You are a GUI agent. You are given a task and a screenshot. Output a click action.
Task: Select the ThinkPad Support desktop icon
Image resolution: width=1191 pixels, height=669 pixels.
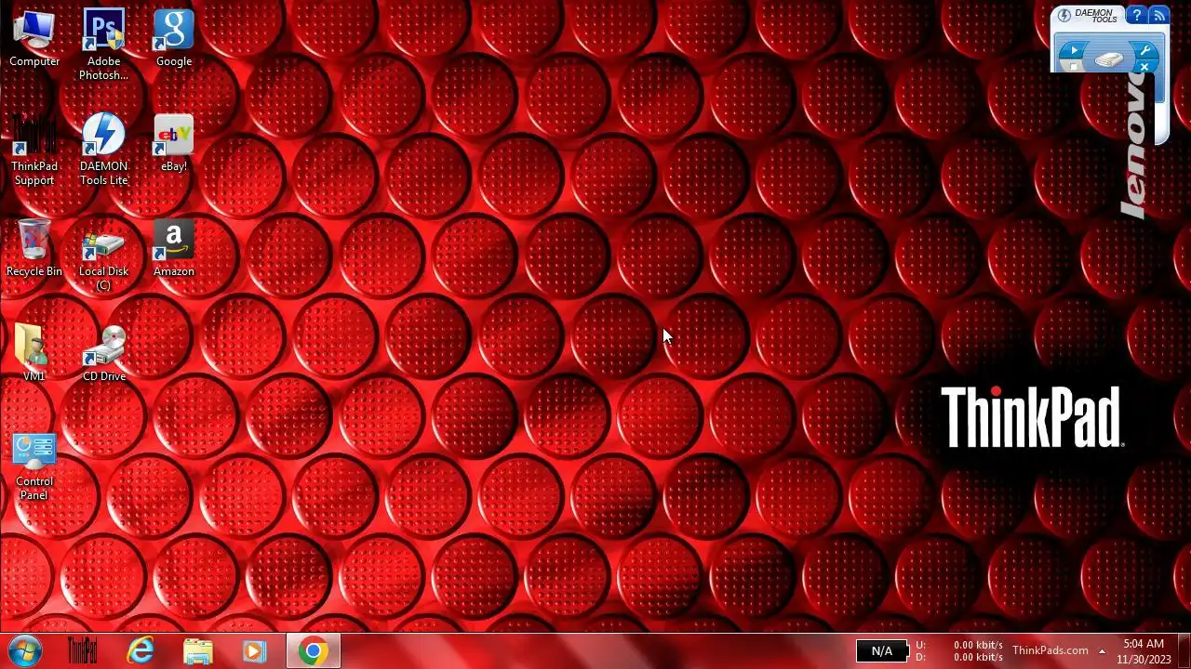coord(34,150)
